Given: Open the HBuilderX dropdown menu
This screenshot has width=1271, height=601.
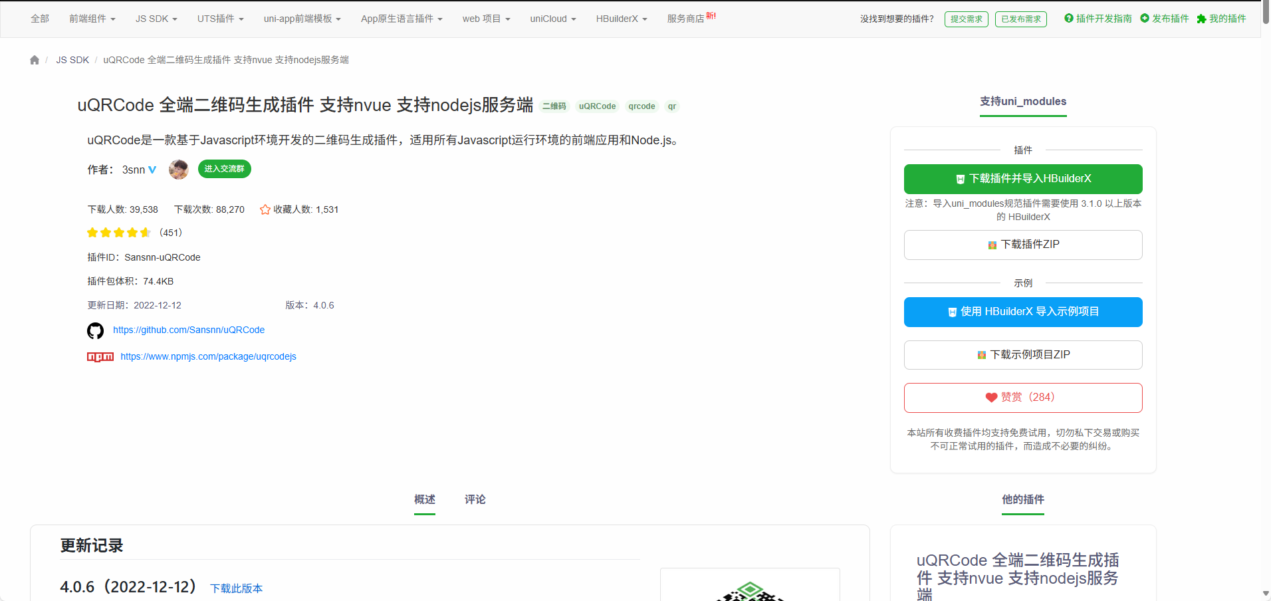Looking at the screenshot, I should (621, 19).
